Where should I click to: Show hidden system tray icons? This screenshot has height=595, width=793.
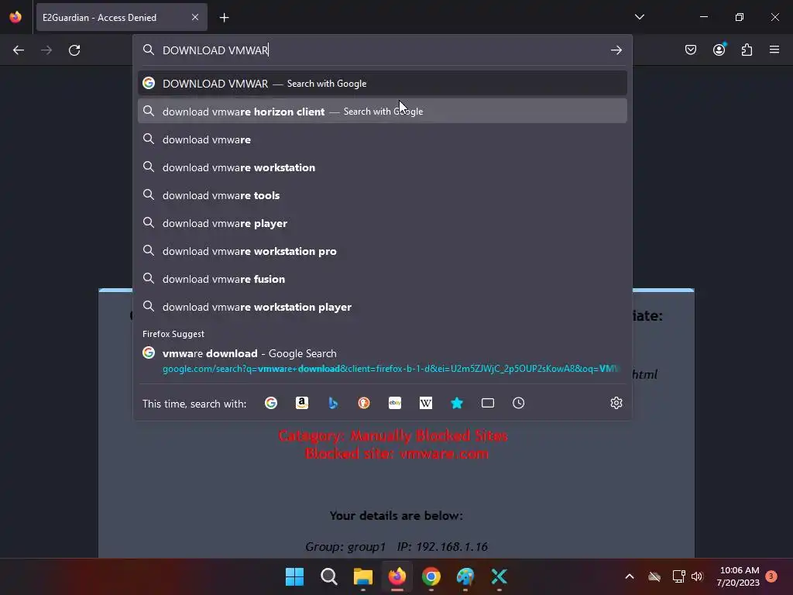630,576
